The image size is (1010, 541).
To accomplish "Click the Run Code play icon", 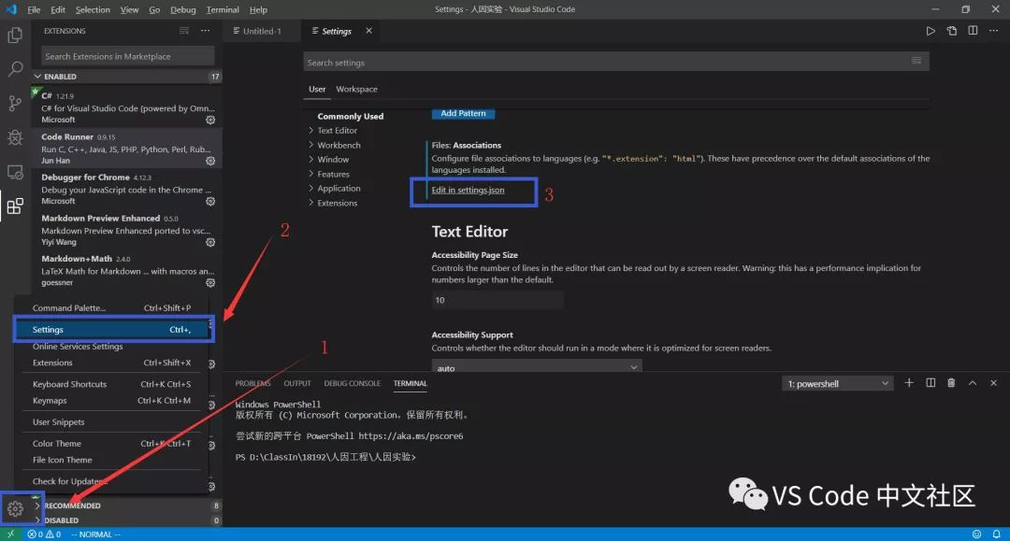I will pos(931,31).
